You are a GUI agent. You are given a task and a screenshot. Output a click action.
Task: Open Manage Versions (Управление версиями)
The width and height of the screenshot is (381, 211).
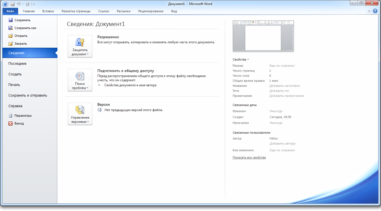click(x=80, y=114)
